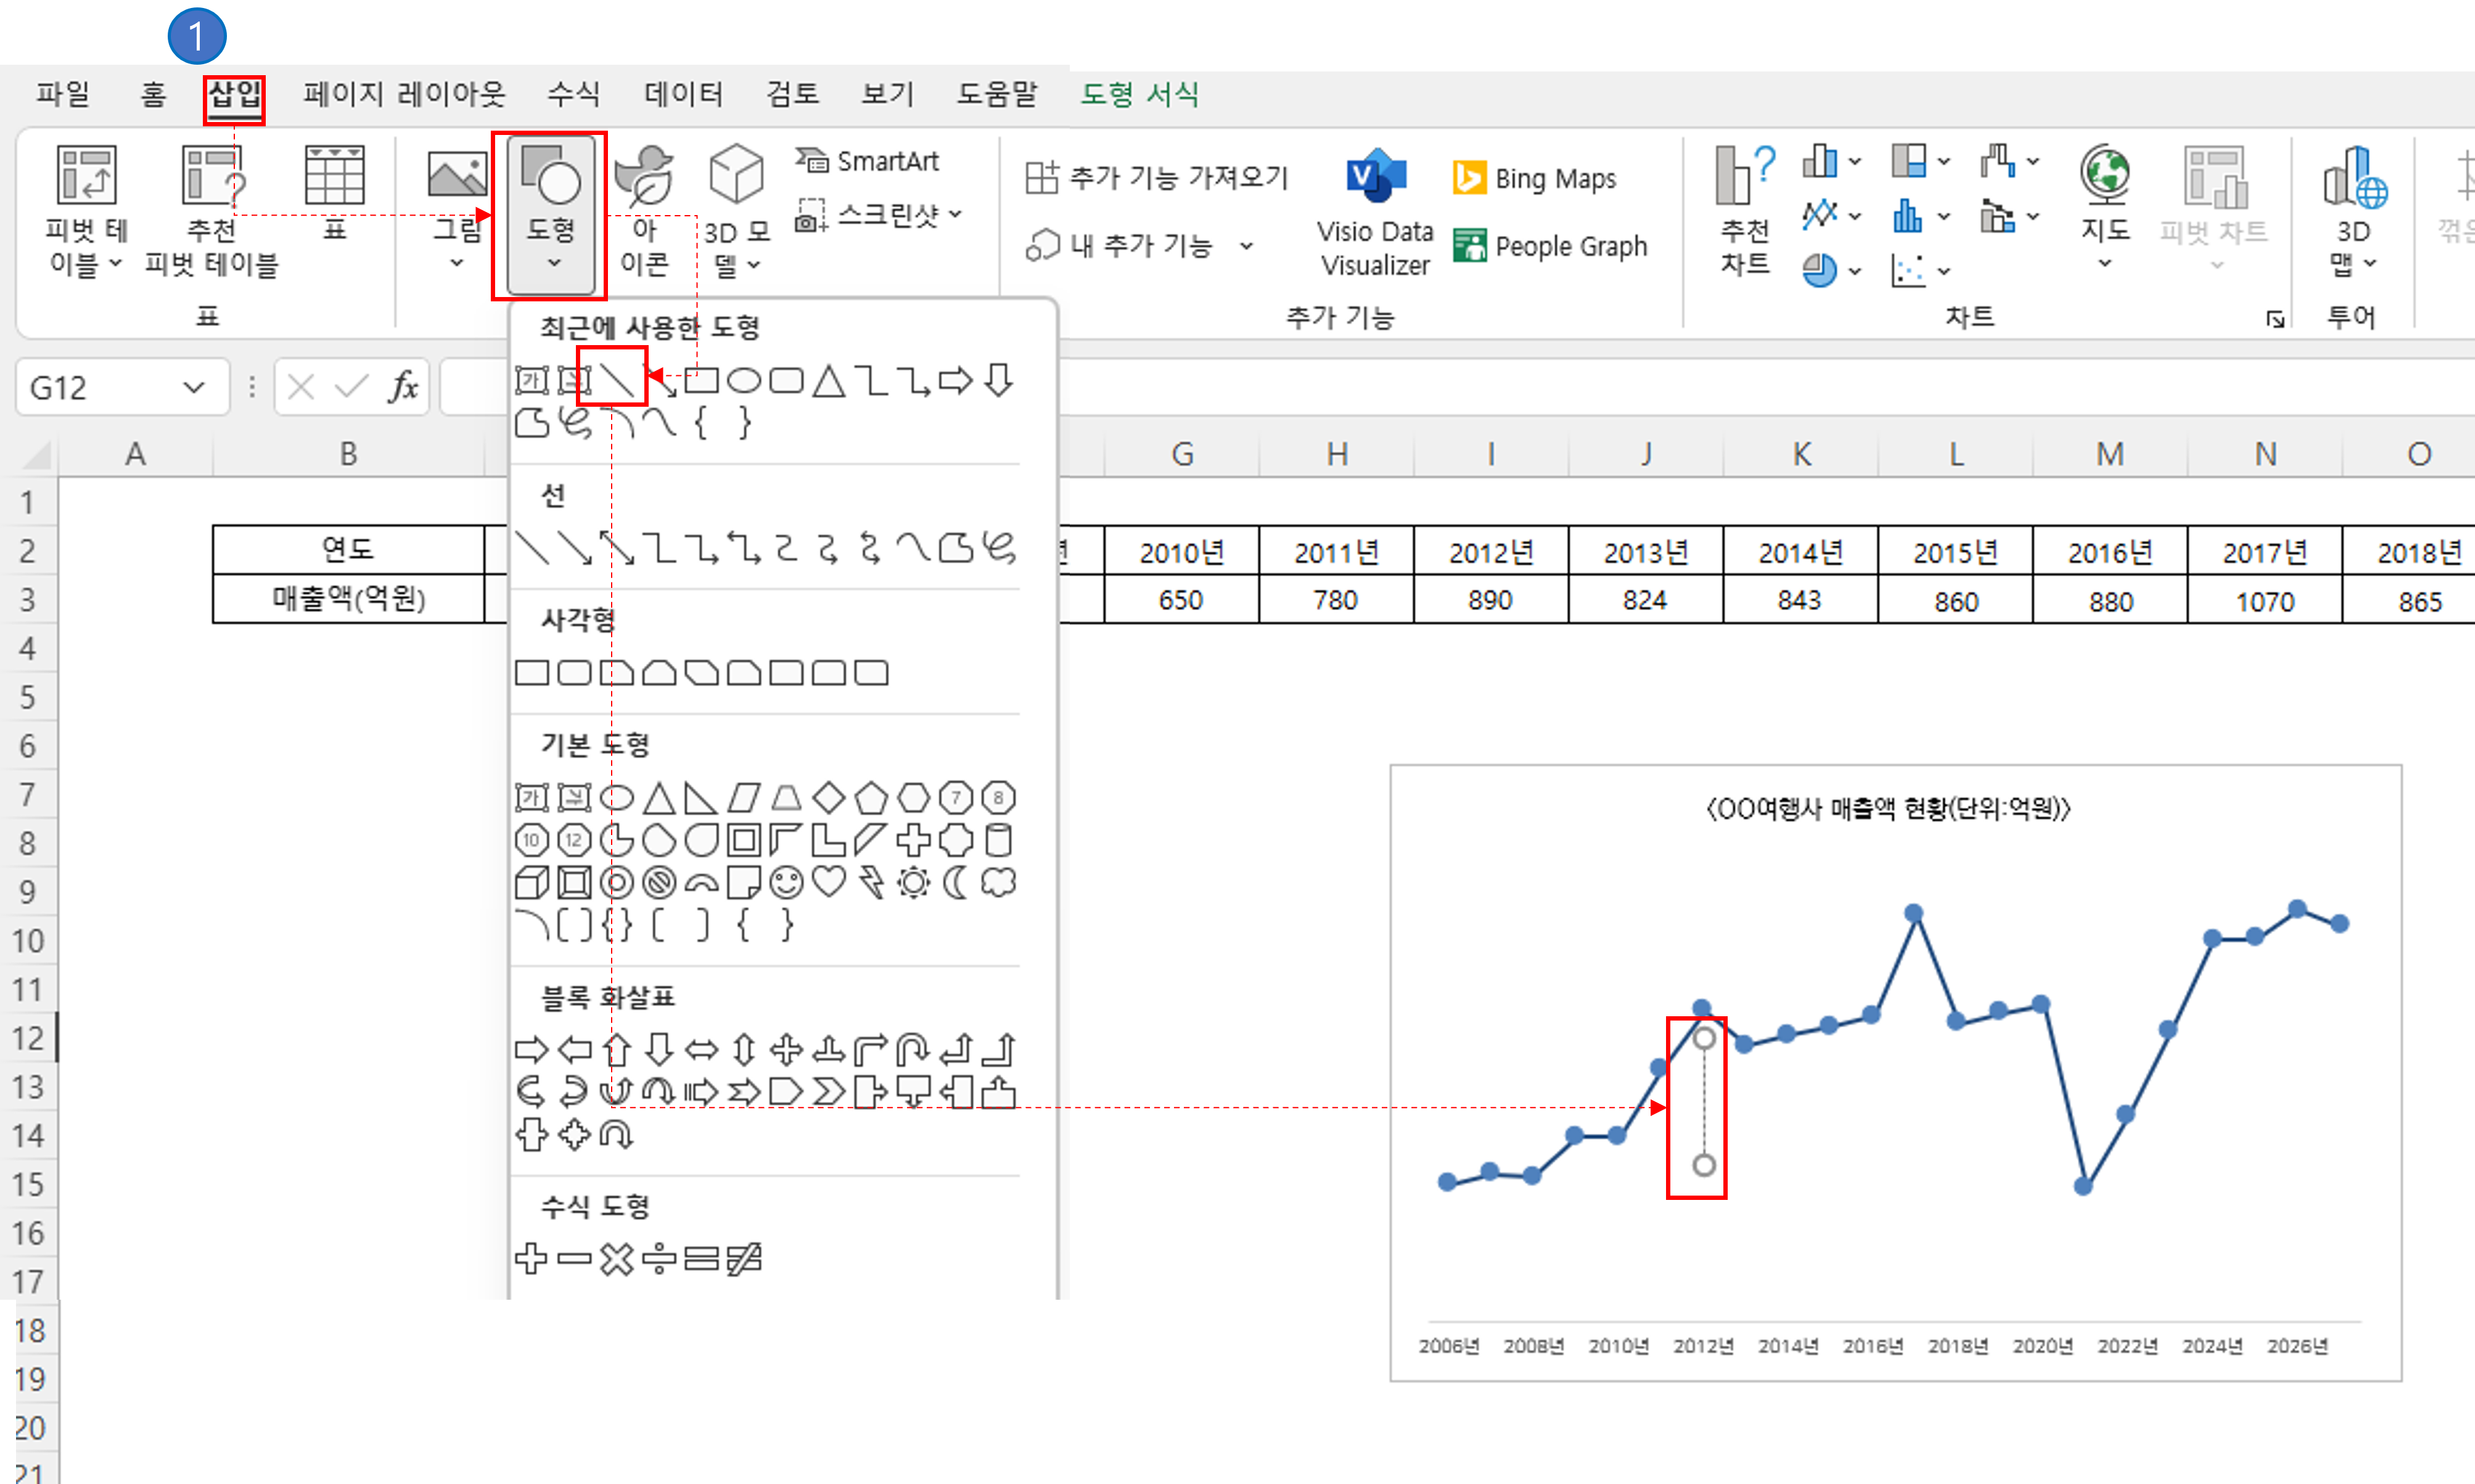Select cell containing 1070 under 2017년
The width and height of the screenshot is (2475, 1484).
(x=2265, y=601)
